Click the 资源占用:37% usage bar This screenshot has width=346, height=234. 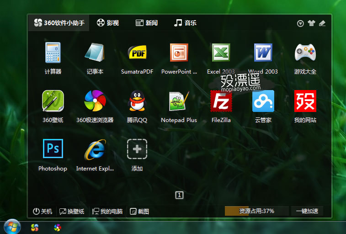pos(256,211)
